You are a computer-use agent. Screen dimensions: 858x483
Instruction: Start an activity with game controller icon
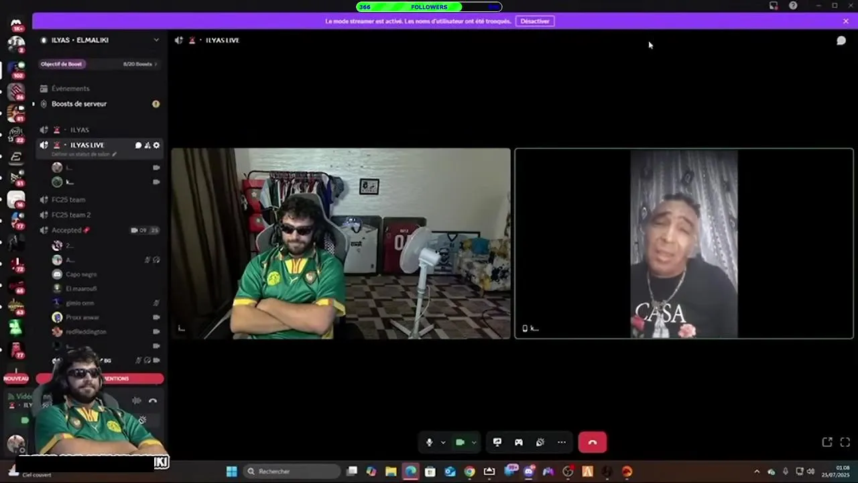point(519,442)
